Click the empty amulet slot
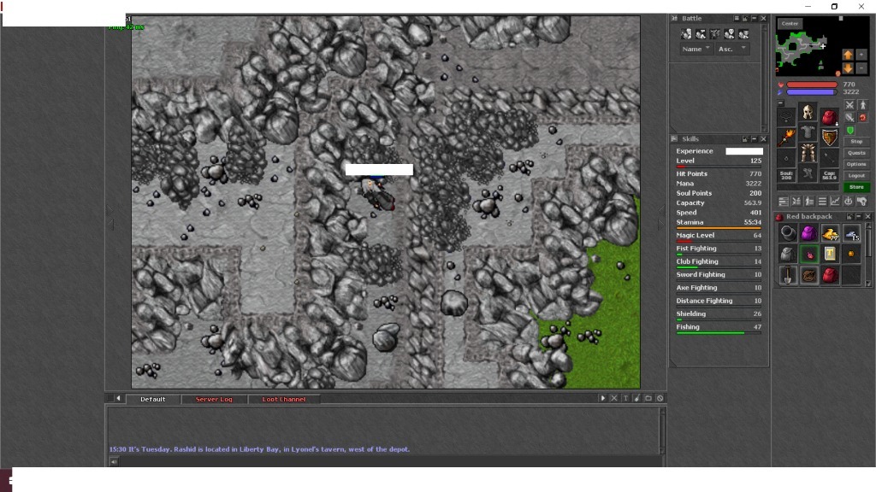The image size is (876, 492). pyautogui.click(x=787, y=117)
